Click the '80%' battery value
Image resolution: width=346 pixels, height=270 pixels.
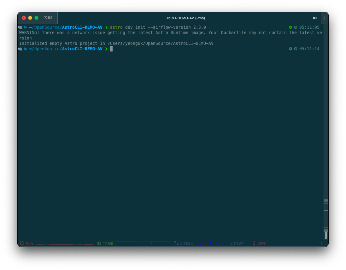[x=261, y=243]
